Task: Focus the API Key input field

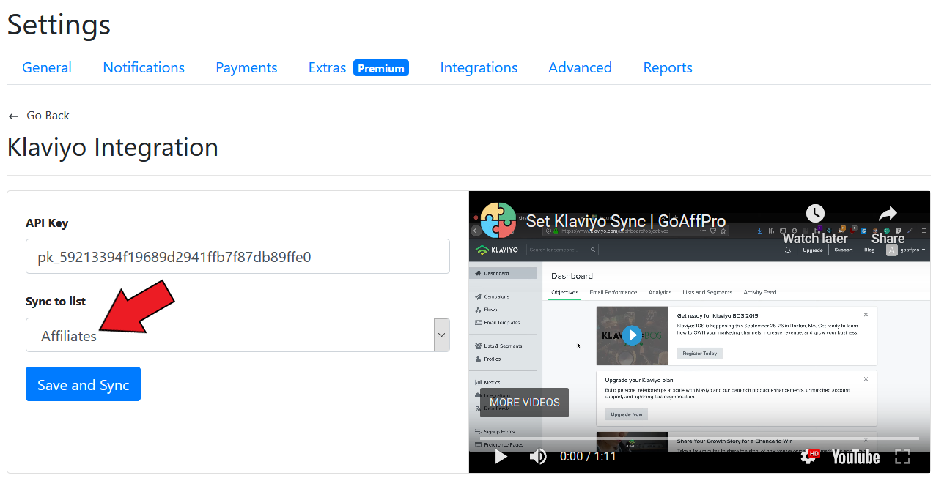Action: [x=237, y=256]
